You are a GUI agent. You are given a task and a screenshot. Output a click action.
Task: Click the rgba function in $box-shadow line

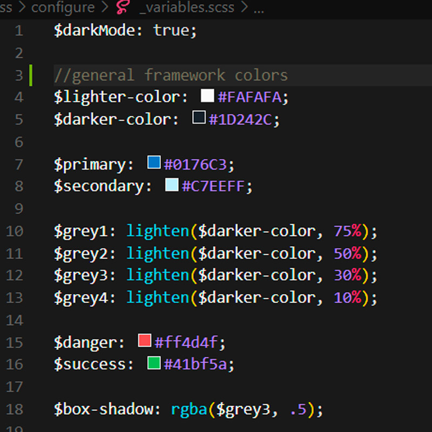click(x=188, y=409)
